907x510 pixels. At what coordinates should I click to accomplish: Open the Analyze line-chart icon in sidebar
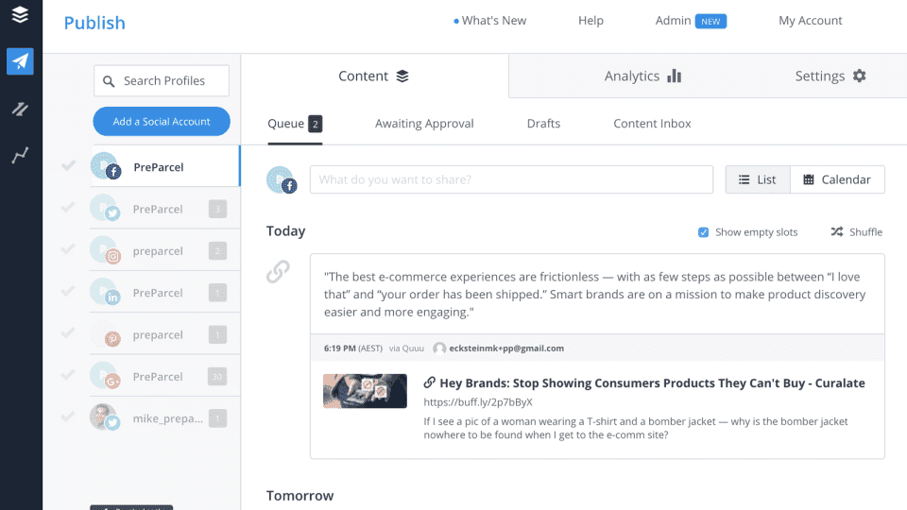20,155
